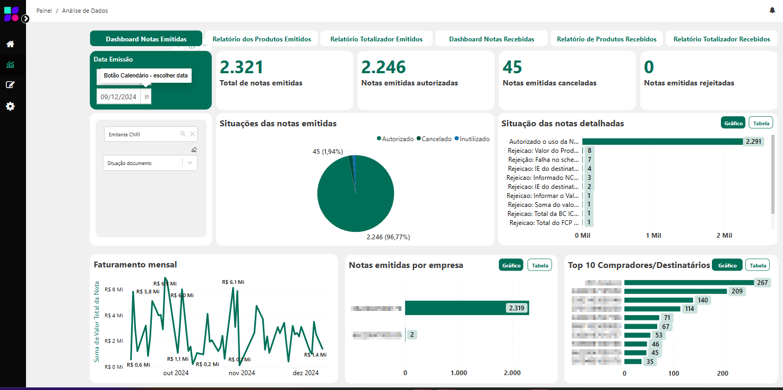This screenshot has height=390, width=783.
Task: Open the Relatório Totalizador Emitidos tab
Action: point(376,38)
